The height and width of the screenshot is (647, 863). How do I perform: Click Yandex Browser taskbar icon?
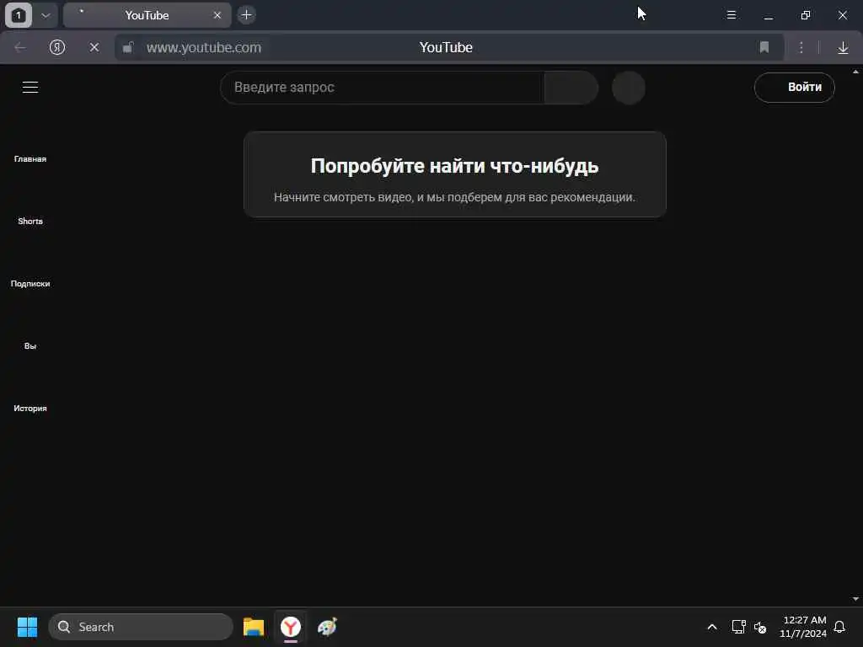[x=291, y=627]
